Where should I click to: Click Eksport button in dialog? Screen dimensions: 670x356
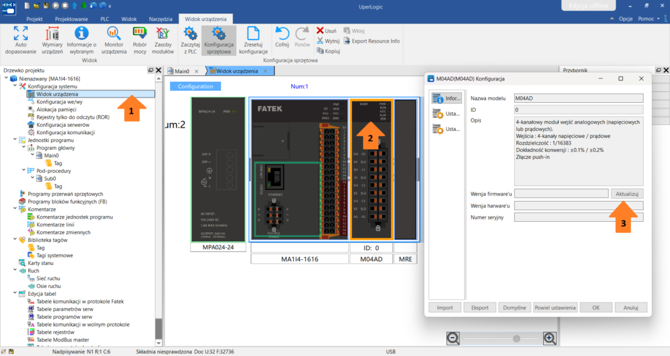[480, 308]
